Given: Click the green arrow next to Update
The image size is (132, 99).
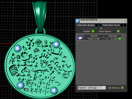Looking at the screenshot, I should [93, 31].
